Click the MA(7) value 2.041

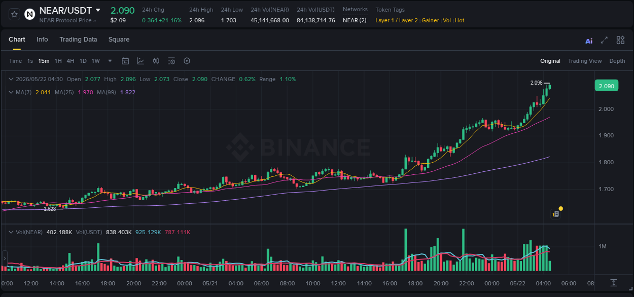click(x=43, y=92)
